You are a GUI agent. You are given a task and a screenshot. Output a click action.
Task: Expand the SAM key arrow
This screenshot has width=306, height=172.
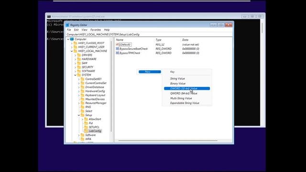(x=76, y=63)
